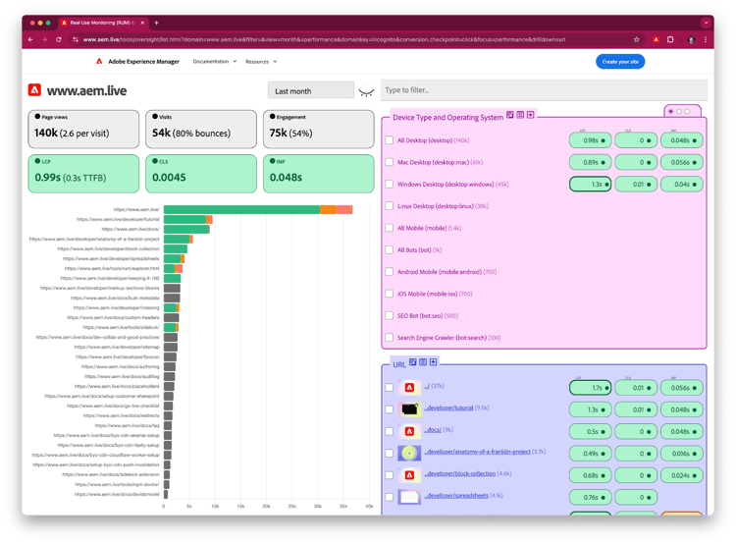Open the Chrome three-dot menu
Viewport: 736px width, 544px height.
(705, 39)
